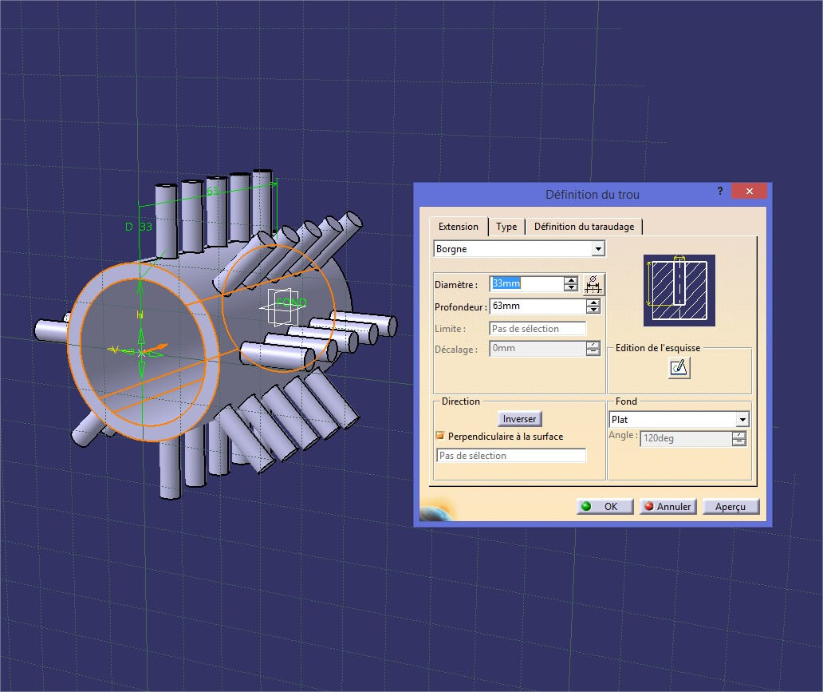Click the Limite selection field
This screenshot has width=823, height=692.
(538, 329)
